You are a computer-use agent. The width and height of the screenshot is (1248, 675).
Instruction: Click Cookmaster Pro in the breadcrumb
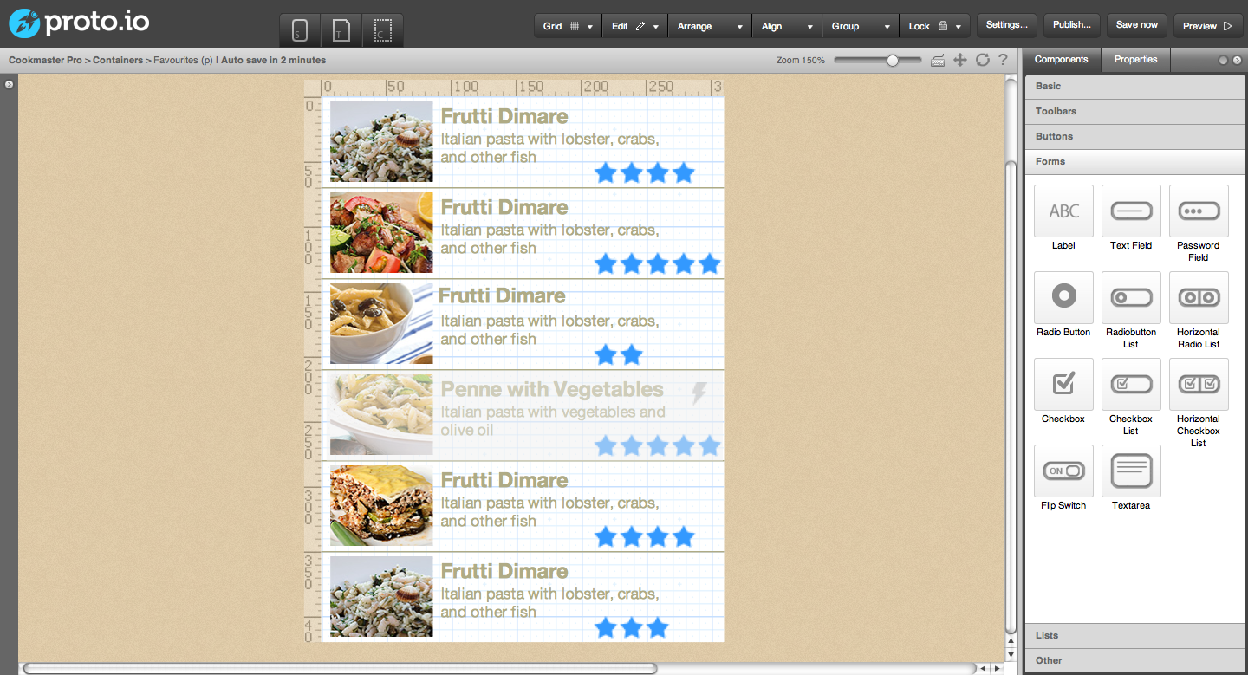45,61
